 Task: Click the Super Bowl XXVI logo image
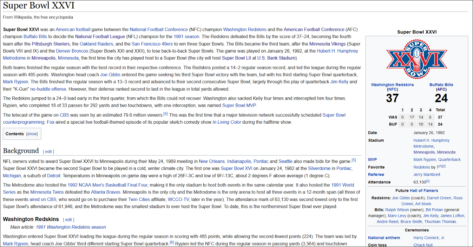click(x=417, y=59)
